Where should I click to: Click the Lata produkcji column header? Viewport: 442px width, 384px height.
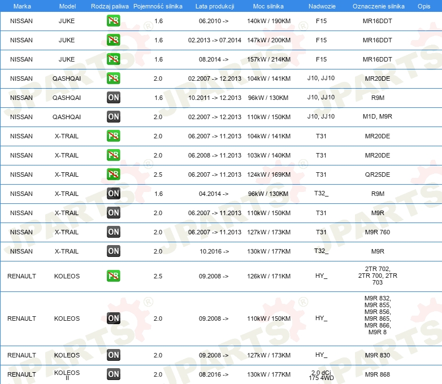point(215,6)
